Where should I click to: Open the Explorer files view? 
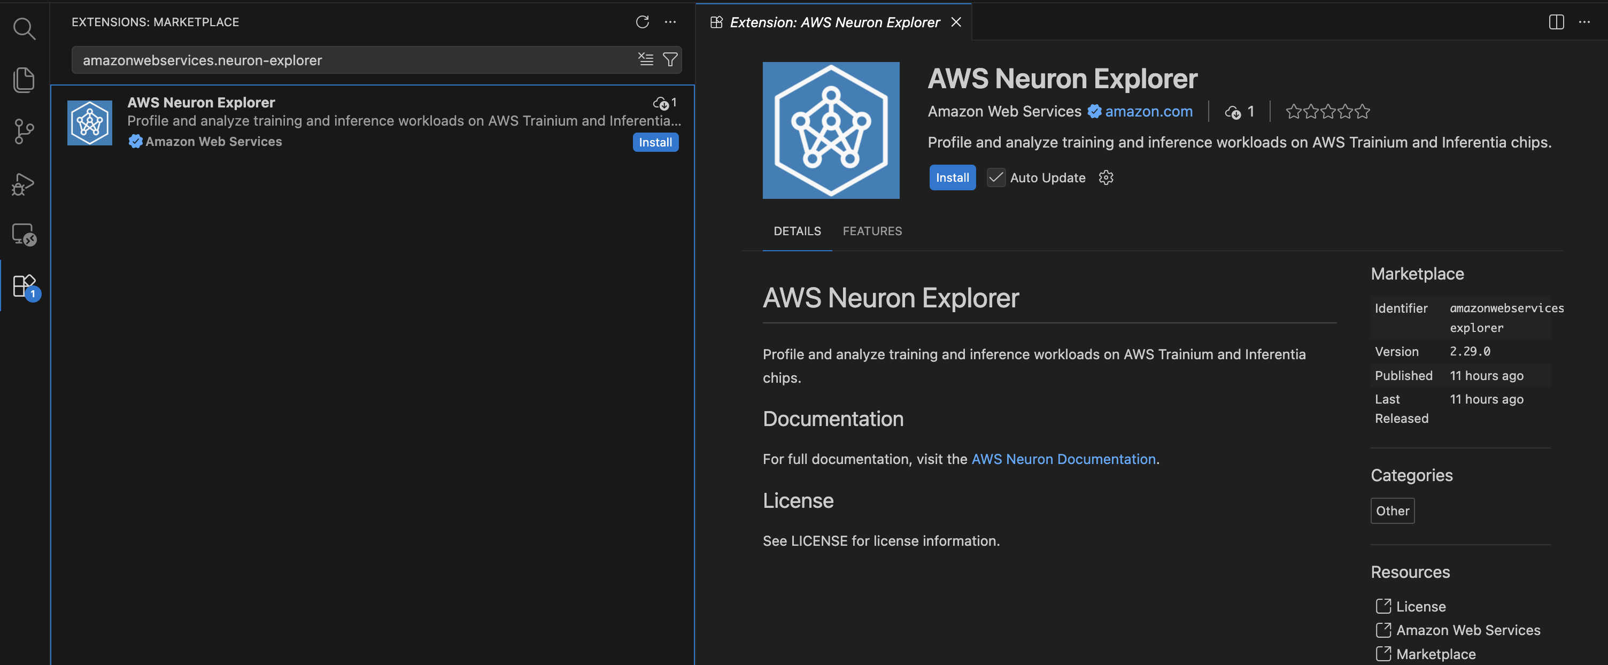(25, 80)
